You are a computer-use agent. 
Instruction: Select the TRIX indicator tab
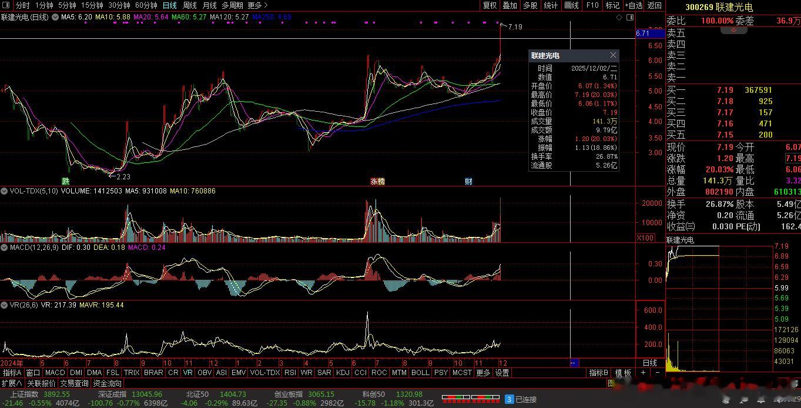(132, 373)
